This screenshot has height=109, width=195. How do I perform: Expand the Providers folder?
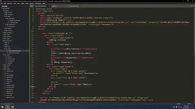(5, 31)
